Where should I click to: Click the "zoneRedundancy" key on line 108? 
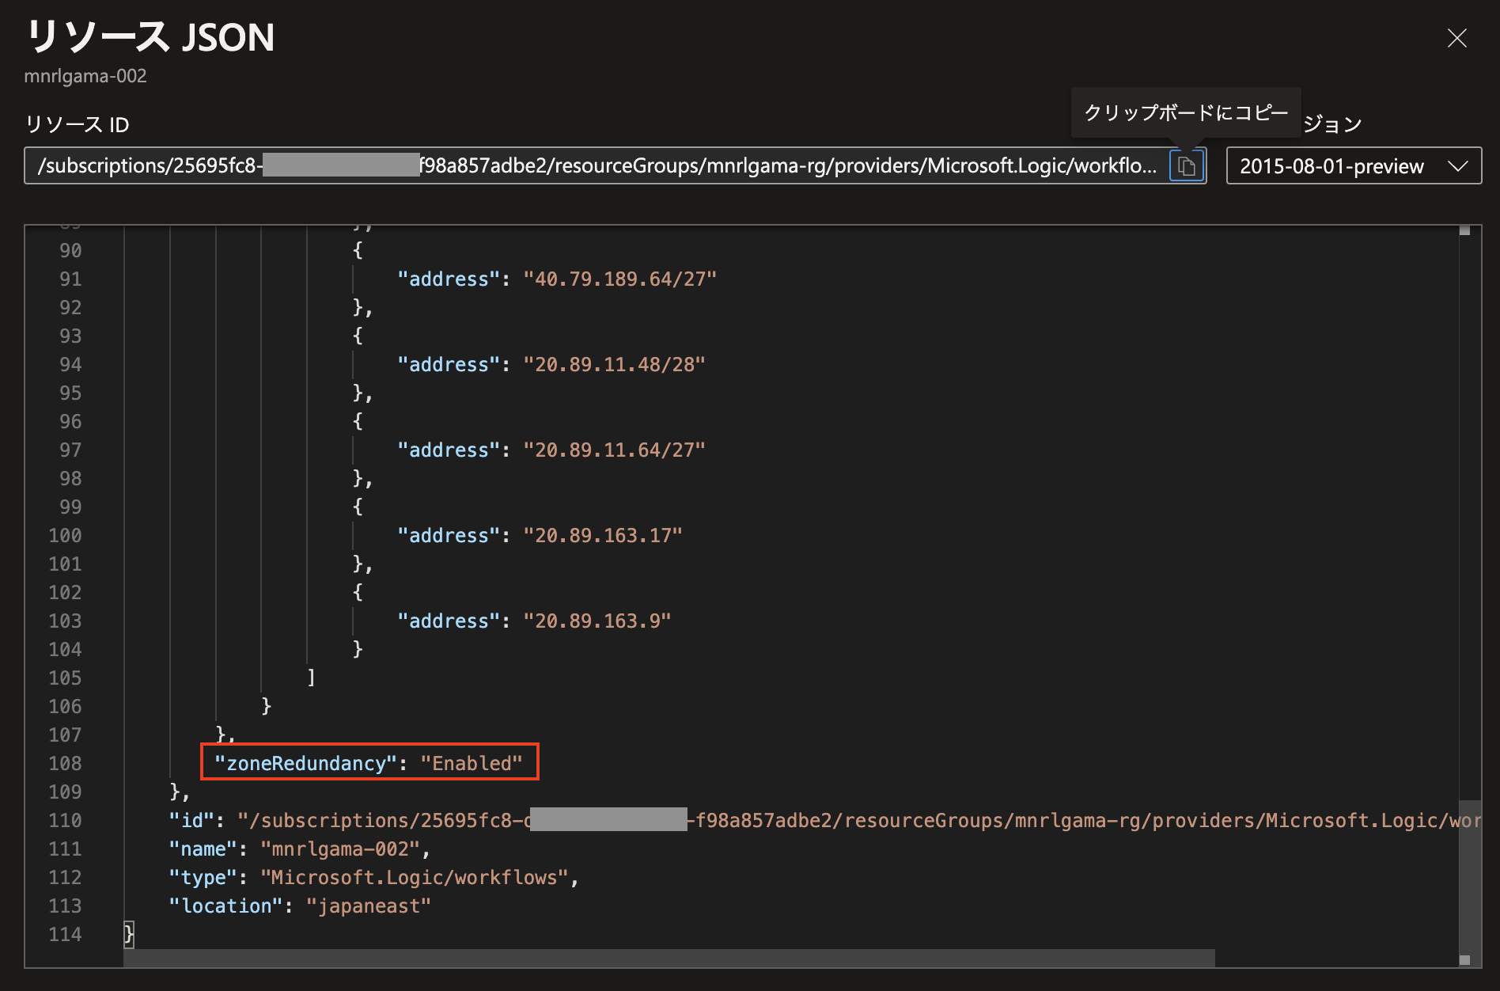coord(305,763)
